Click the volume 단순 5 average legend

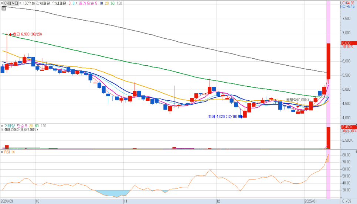[22, 126]
